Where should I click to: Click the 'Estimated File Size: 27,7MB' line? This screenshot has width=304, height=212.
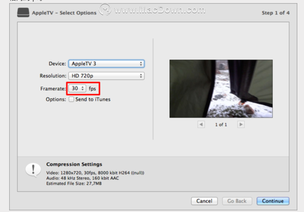pos(74,184)
